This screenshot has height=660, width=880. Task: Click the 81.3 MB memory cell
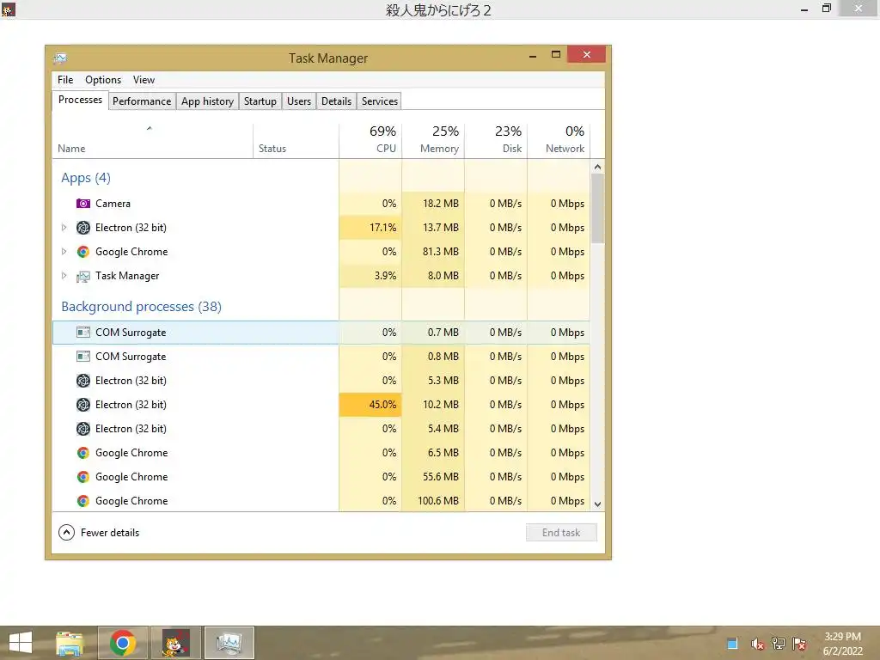[433, 252]
